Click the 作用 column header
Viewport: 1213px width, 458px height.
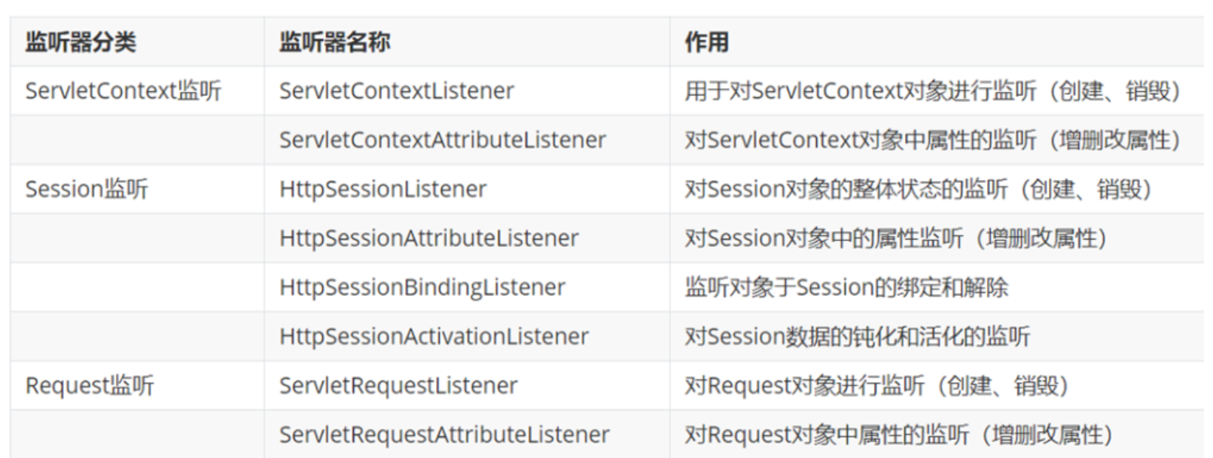point(706,42)
